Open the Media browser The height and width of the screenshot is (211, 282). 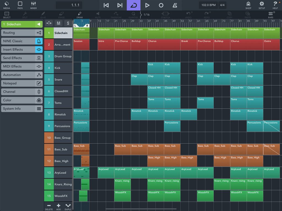coord(7,5)
